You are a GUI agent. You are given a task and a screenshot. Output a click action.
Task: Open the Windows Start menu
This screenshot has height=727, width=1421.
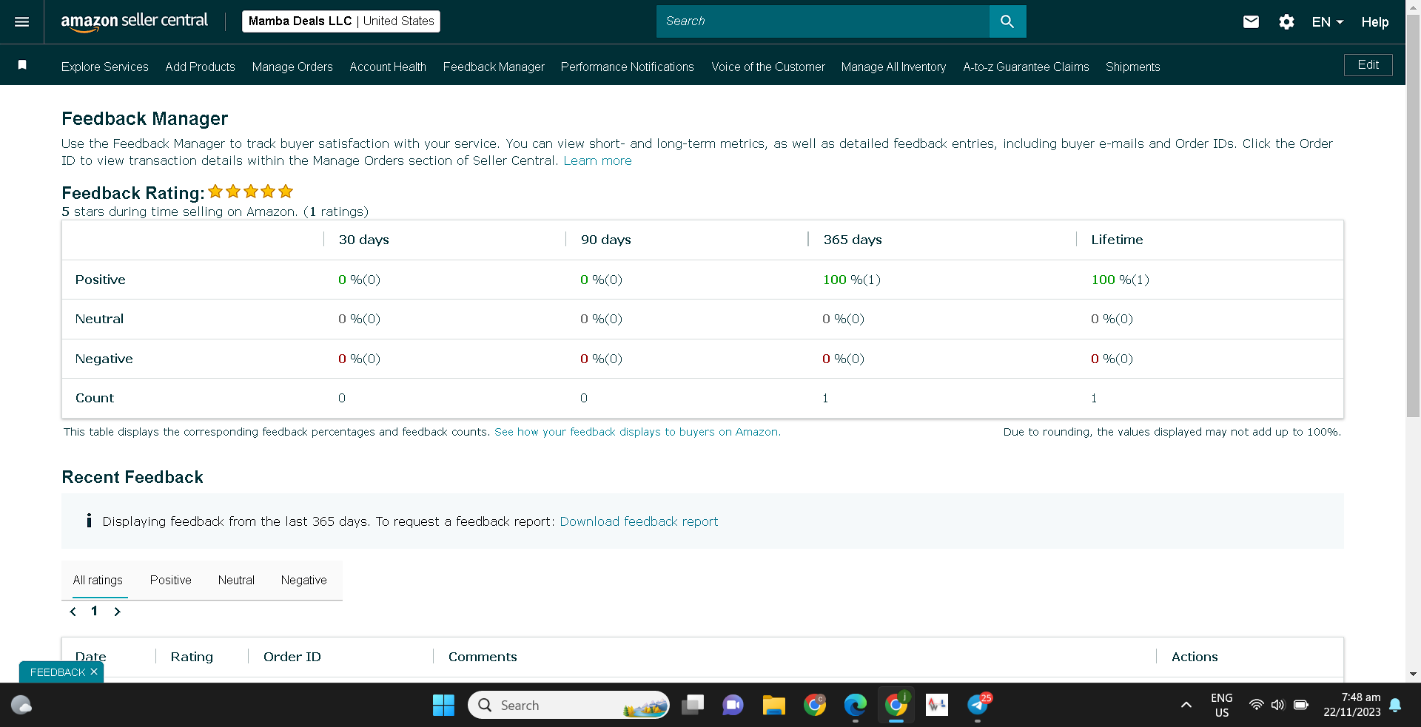(x=443, y=705)
